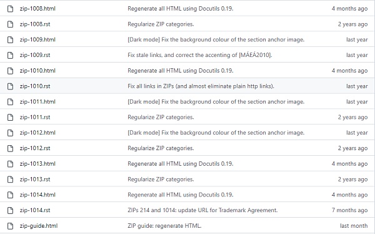Open the zip-1011.rst file
The height and width of the screenshot is (234, 375).
pyautogui.click(x=35, y=117)
